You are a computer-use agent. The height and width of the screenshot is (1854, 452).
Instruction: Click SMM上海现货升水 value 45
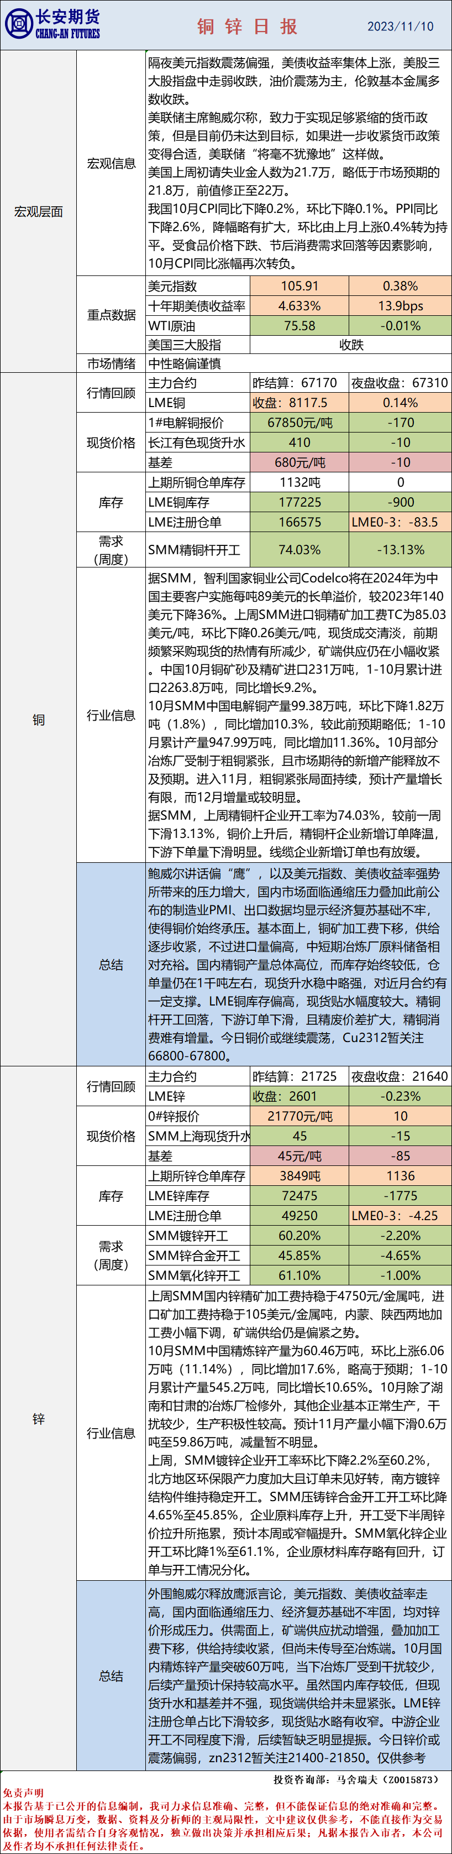point(299,1136)
